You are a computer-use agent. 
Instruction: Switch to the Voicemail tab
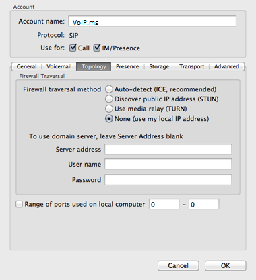(x=59, y=66)
